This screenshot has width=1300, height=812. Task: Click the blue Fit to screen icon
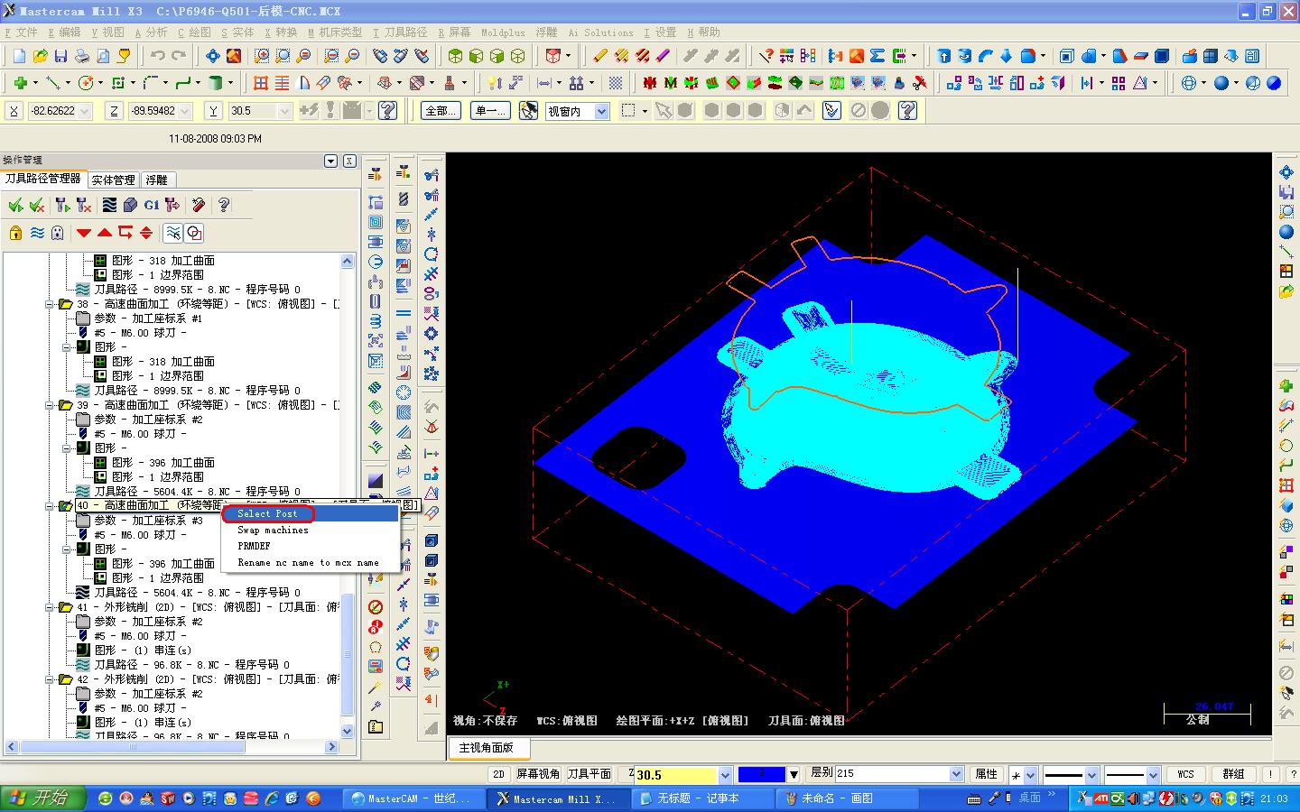[212, 56]
